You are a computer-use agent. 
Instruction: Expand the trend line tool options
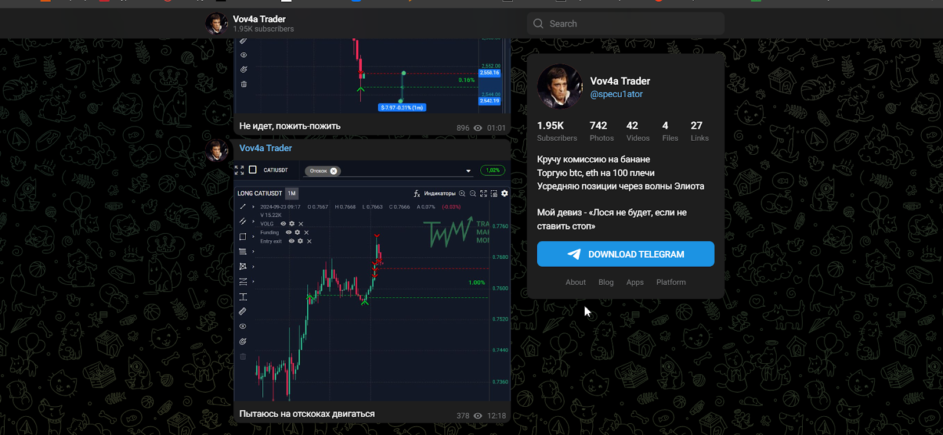click(x=253, y=207)
